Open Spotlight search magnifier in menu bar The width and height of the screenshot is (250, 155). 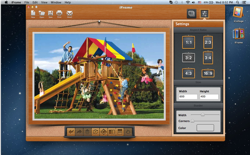pos(238,2)
